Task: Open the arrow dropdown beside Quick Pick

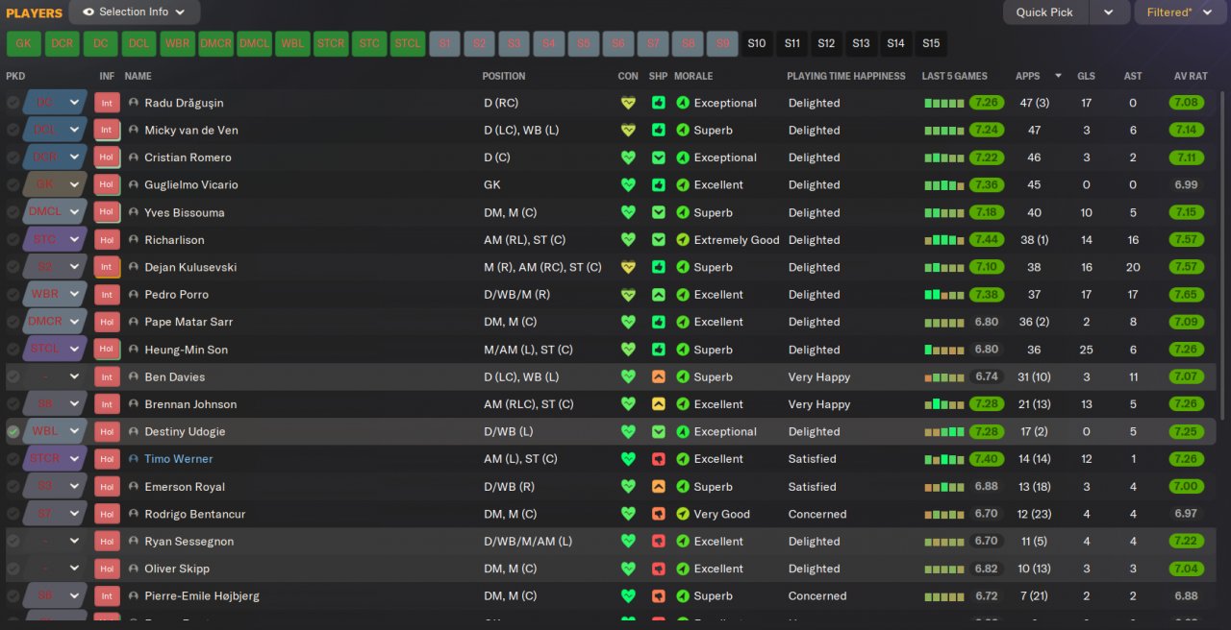Action: coord(1109,12)
